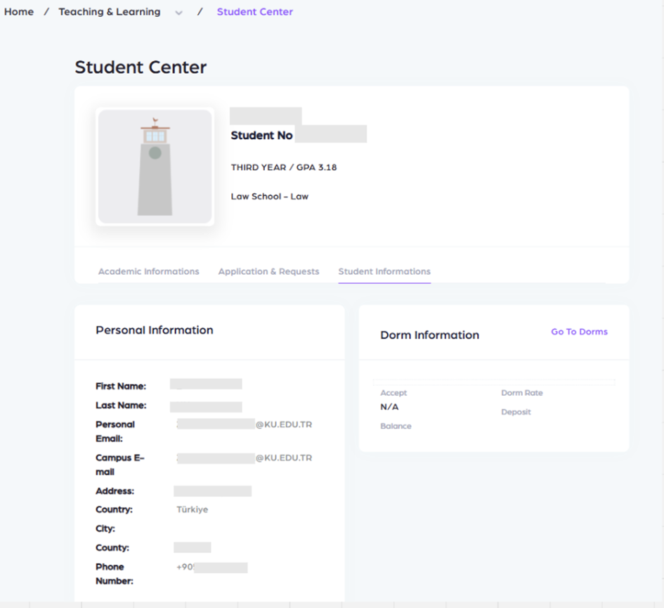Click the Country value Türkiye
This screenshot has height=608, width=664.
click(192, 510)
